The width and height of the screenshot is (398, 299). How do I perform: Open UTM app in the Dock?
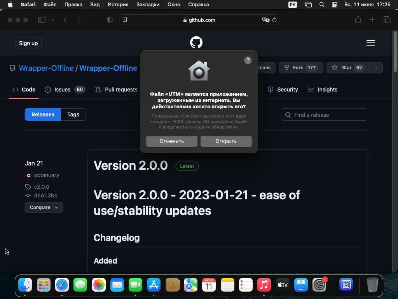coord(346,285)
